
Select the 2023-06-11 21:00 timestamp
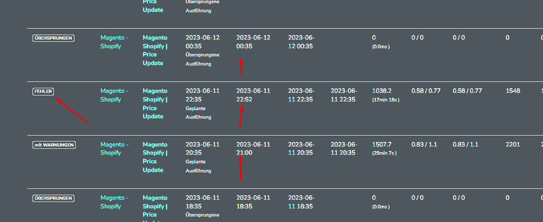(253, 149)
